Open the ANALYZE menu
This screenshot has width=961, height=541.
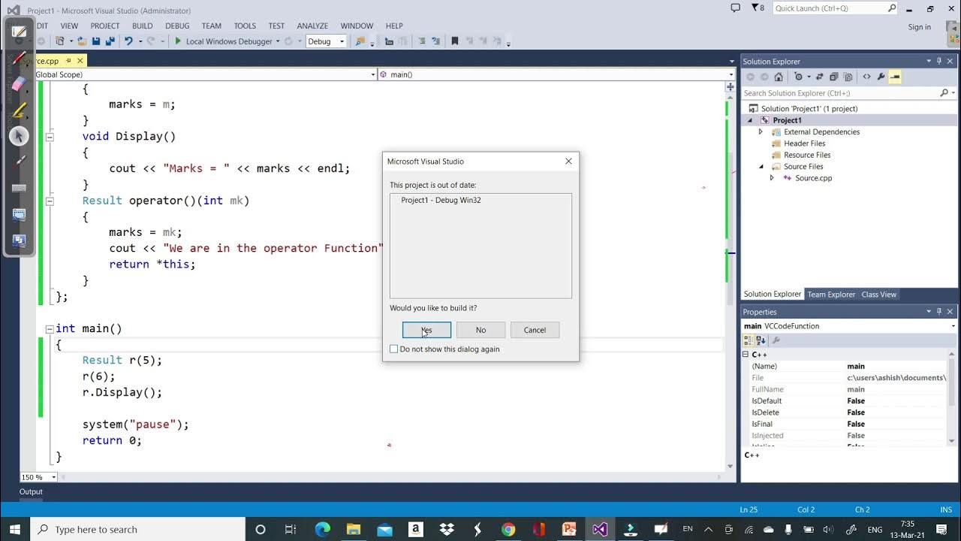coord(312,26)
